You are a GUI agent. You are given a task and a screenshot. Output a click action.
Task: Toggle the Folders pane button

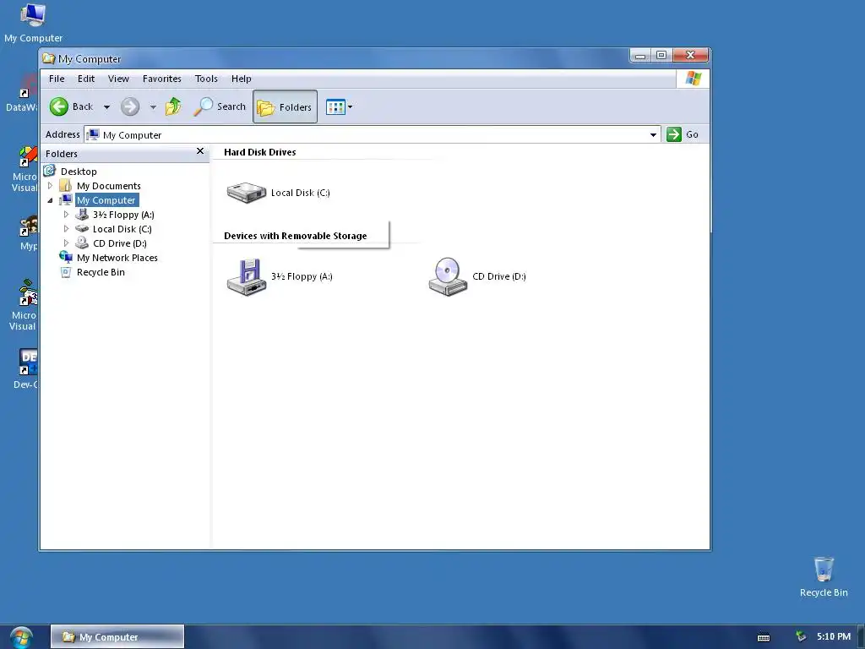pos(286,106)
